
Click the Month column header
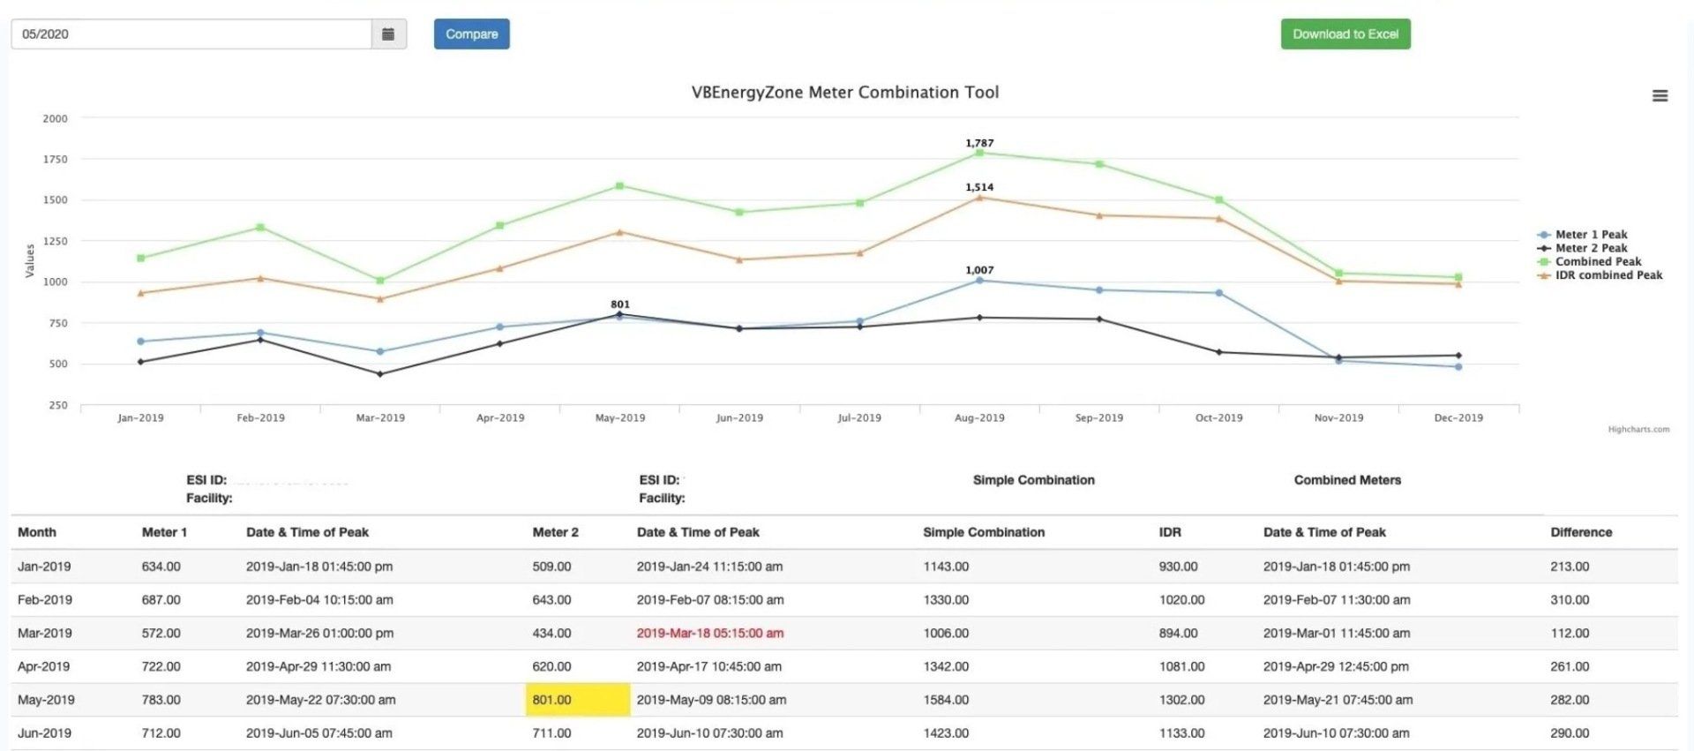[37, 532]
